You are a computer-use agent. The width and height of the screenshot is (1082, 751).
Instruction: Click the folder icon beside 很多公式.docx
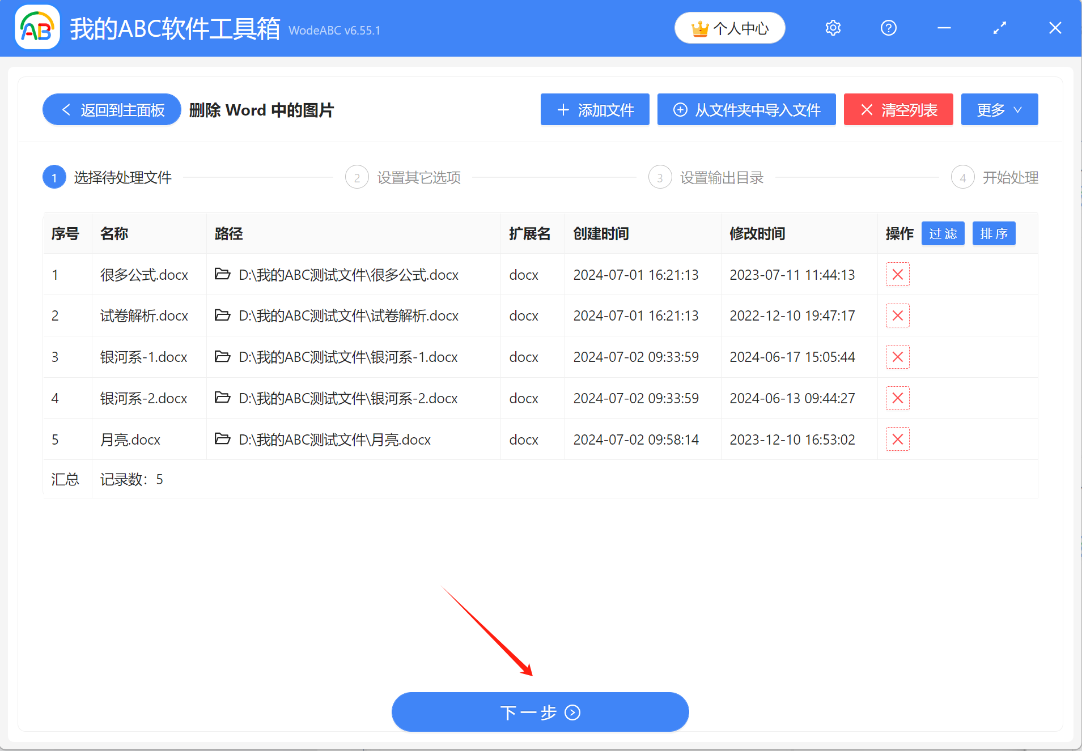pos(222,275)
